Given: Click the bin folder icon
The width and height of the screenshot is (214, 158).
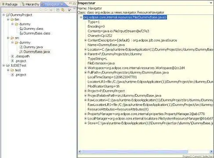Looking at the screenshot, I should 12,19.
